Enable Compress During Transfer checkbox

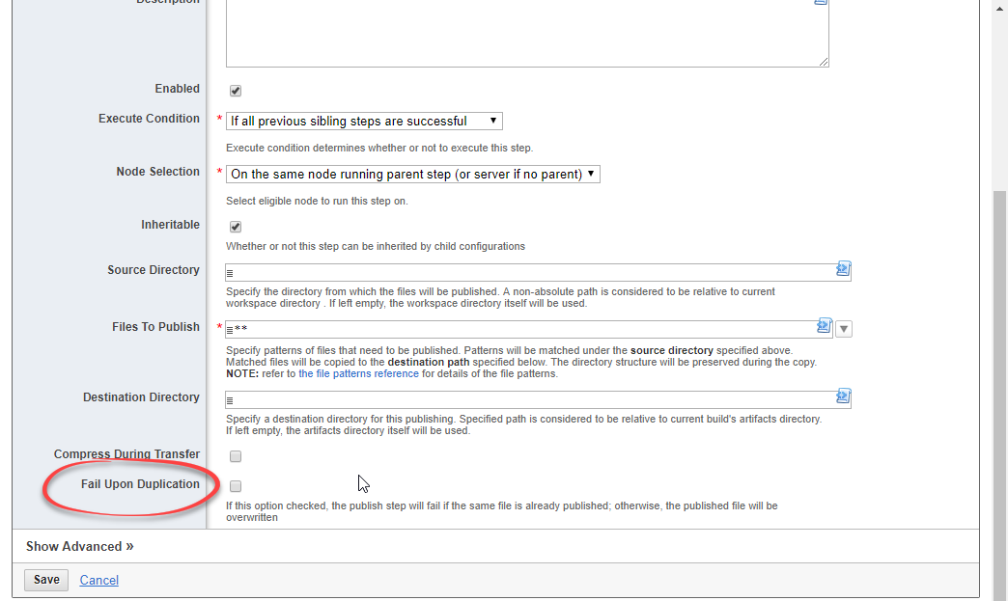click(x=236, y=456)
